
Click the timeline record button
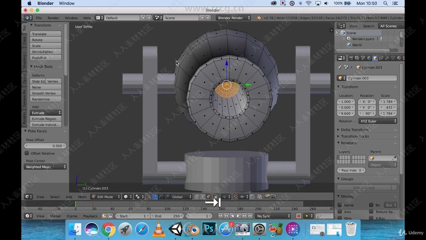[x=299, y=216]
